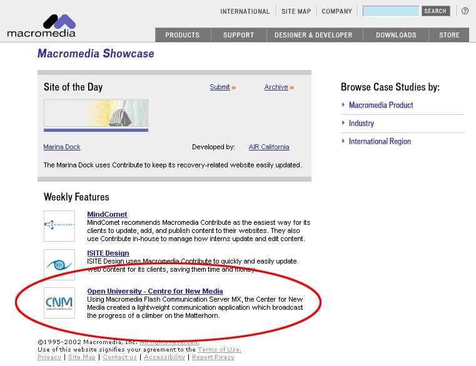Follow the Open University - Centre for New Media link
Image resolution: width=476 pixels, height=366 pixels.
pos(154,291)
